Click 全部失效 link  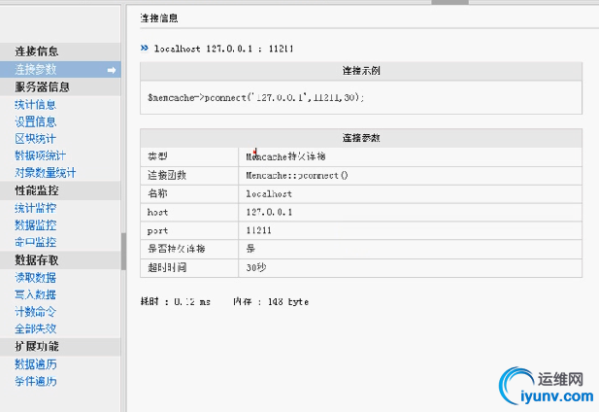pyautogui.click(x=36, y=328)
